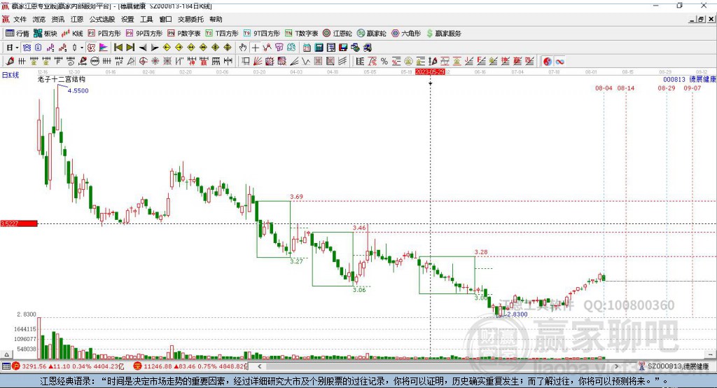
Task: Open the 六角形 hexagon chart
Action: coord(406,34)
